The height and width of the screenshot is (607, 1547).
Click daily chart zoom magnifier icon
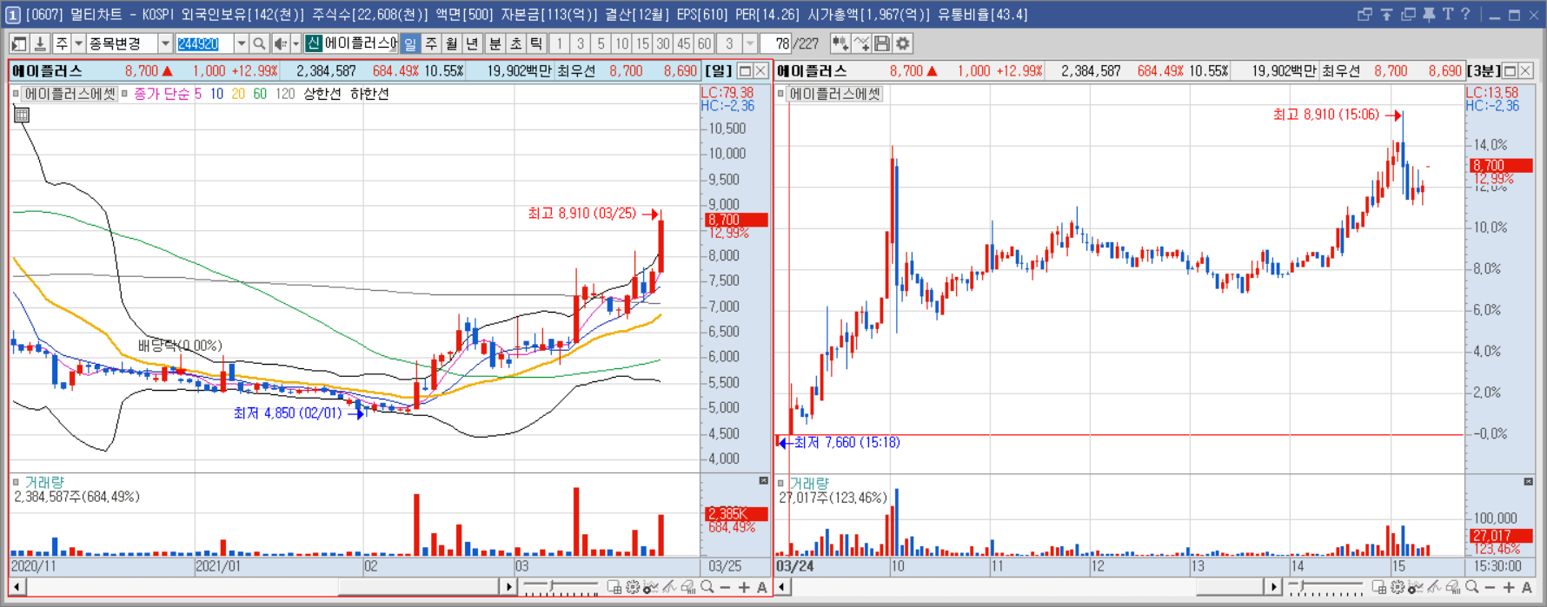pyautogui.click(x=707, y=588)
